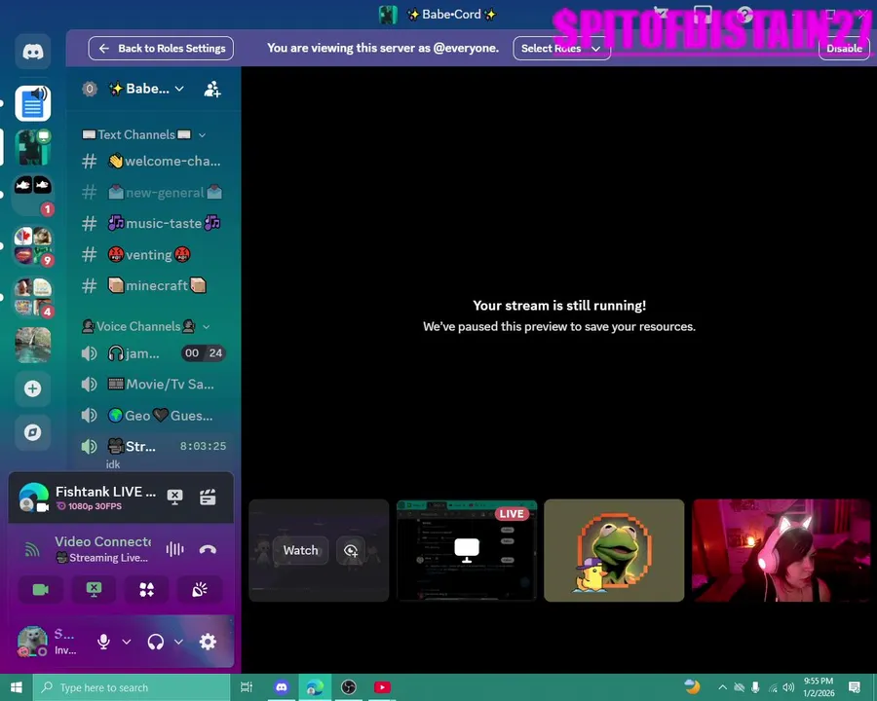Join the Movie/Tv Sa... voice channel

(152, 384)
